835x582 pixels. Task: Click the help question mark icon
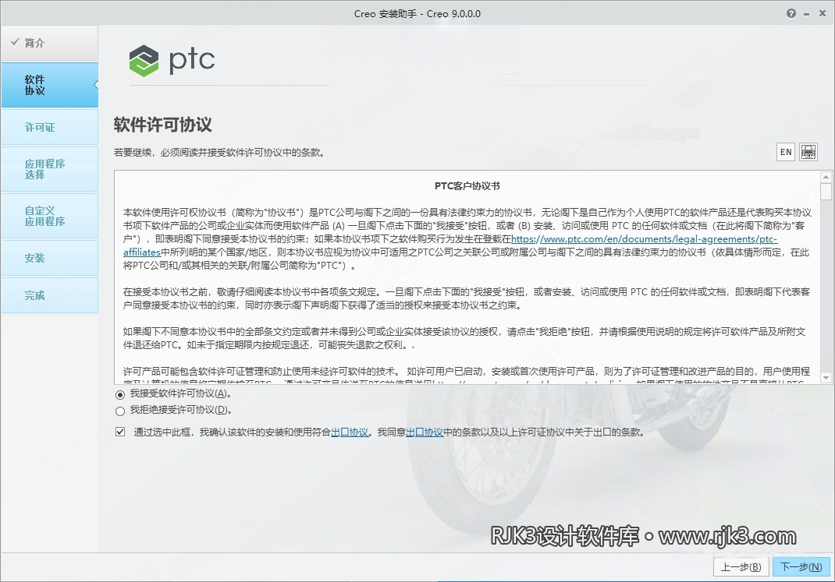coord(791,13)
